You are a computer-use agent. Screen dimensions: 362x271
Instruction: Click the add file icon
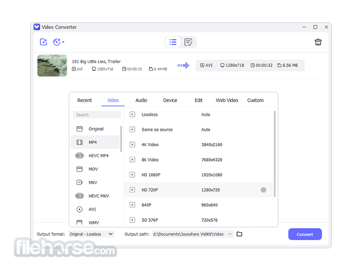[44, 42]
